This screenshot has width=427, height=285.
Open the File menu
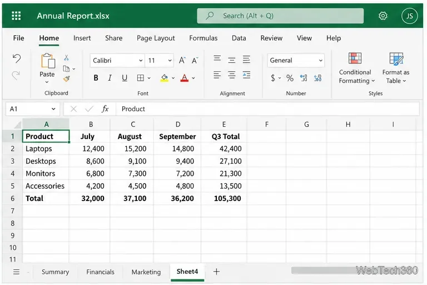click(x=18, y=38)
